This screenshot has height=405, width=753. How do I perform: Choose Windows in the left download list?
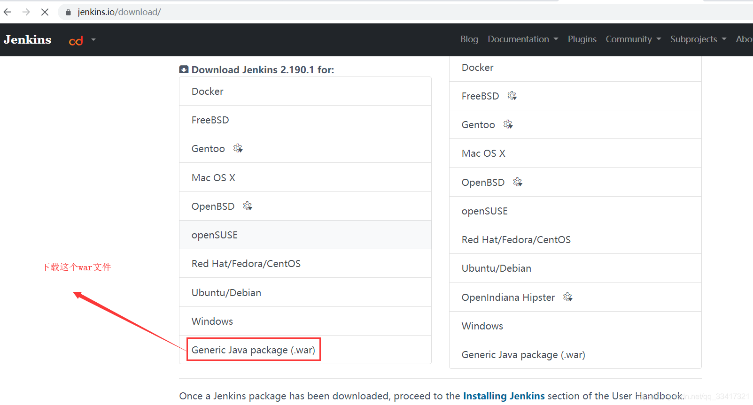click(x=305, y=321)
